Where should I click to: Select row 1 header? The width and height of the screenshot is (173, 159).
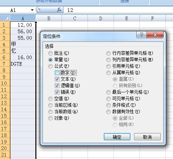[5, 25]
